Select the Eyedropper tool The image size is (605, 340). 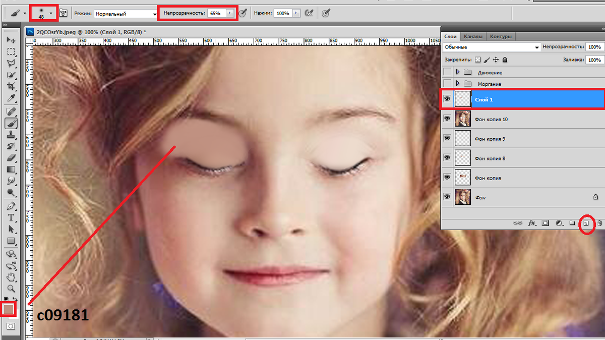[11, 98]
